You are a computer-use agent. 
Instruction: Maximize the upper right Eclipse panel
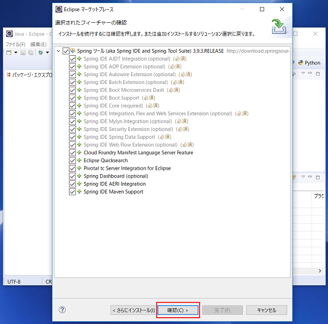pyautogui.click(x=318, y=74)
